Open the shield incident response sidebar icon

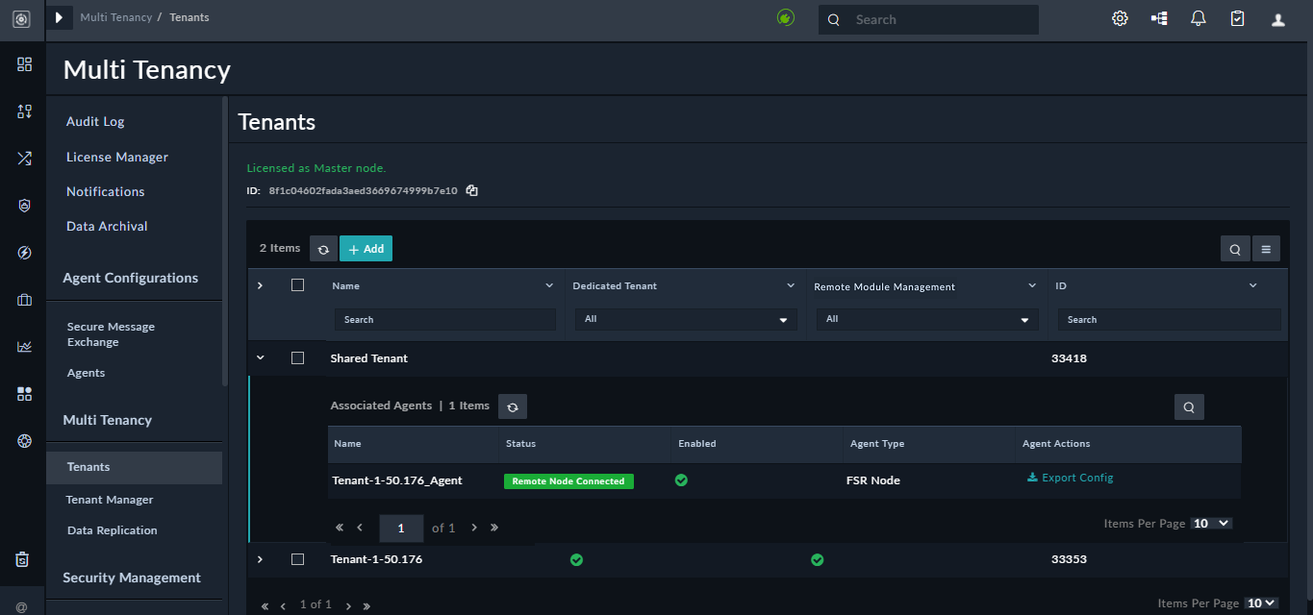24,206
